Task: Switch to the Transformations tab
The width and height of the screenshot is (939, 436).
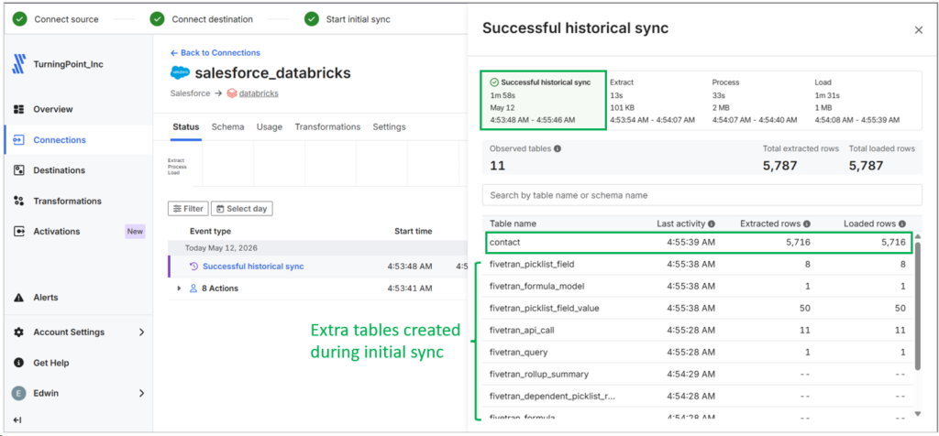Action: click(x=327, y=126)
